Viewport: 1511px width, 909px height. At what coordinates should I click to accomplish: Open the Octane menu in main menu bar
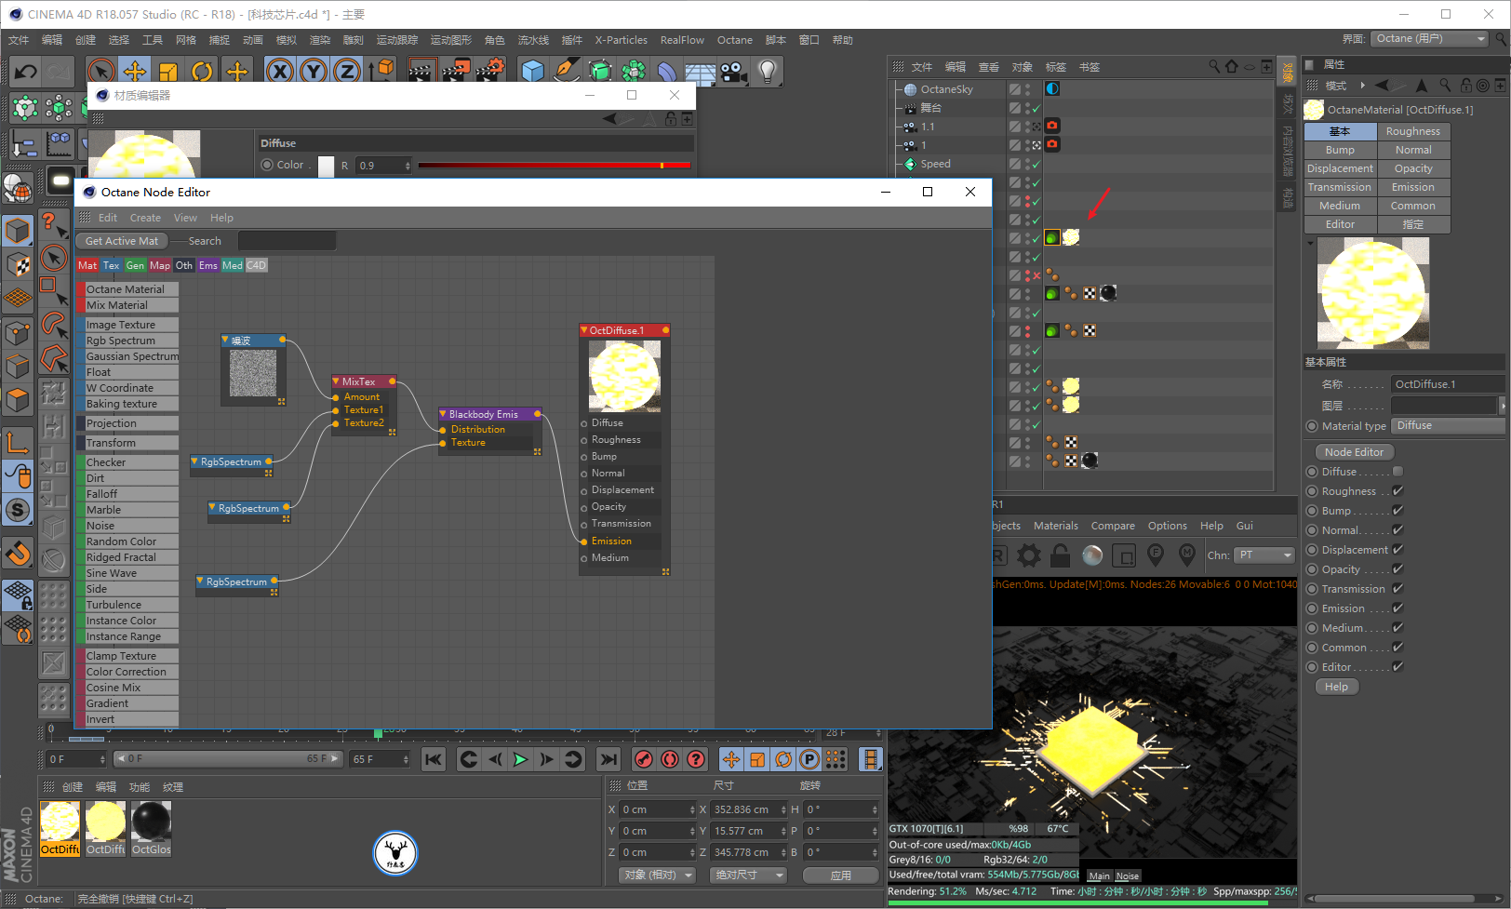tap(734, 40)
